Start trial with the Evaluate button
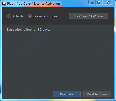 (x=67, y=94)
